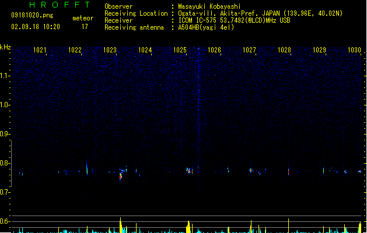Click the 0.7 kHz frequency label

tap(5, 192)
